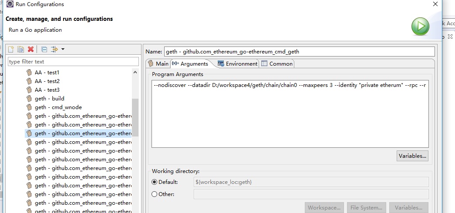Focus the 'type filter text' box
This screenshot has width=455, height=213.
73,62
